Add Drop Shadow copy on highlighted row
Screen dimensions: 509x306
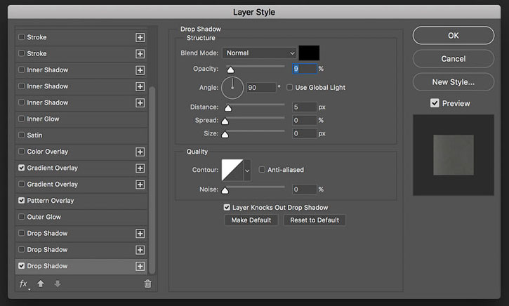pyautogui.click(x=140, y=266)
